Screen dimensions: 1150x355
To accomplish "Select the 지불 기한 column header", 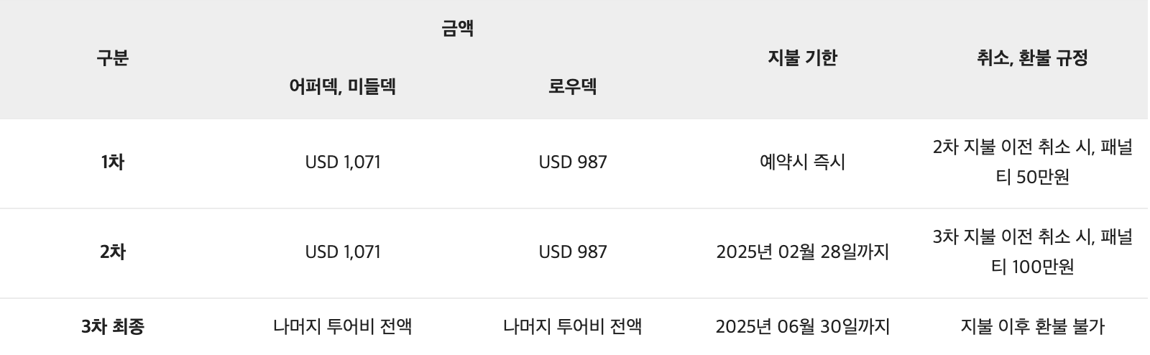I will pos(803,57).
